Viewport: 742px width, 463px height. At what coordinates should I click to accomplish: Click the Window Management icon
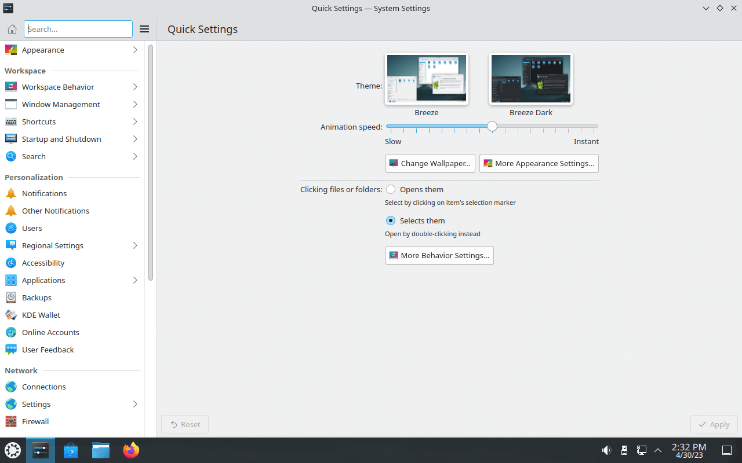click(11, 104)
